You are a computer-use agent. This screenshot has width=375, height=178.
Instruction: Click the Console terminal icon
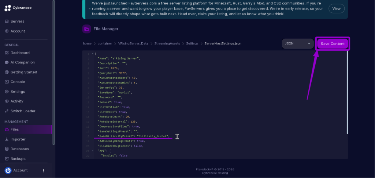point(7,82)
